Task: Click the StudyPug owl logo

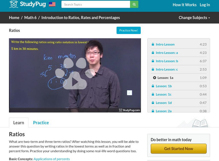Action: pos(14,4)
